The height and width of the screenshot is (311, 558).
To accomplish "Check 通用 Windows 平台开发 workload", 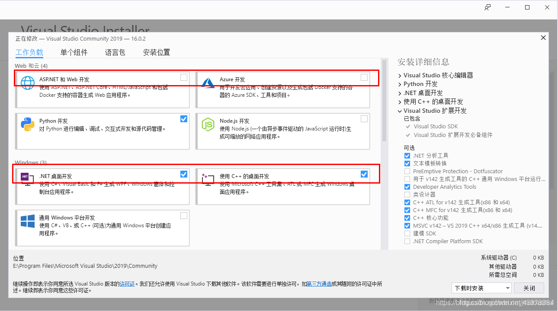I will [x=184, y=216].
